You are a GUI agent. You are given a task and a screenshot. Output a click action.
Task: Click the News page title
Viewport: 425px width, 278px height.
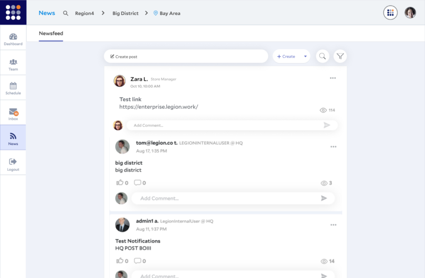point(46,13)
